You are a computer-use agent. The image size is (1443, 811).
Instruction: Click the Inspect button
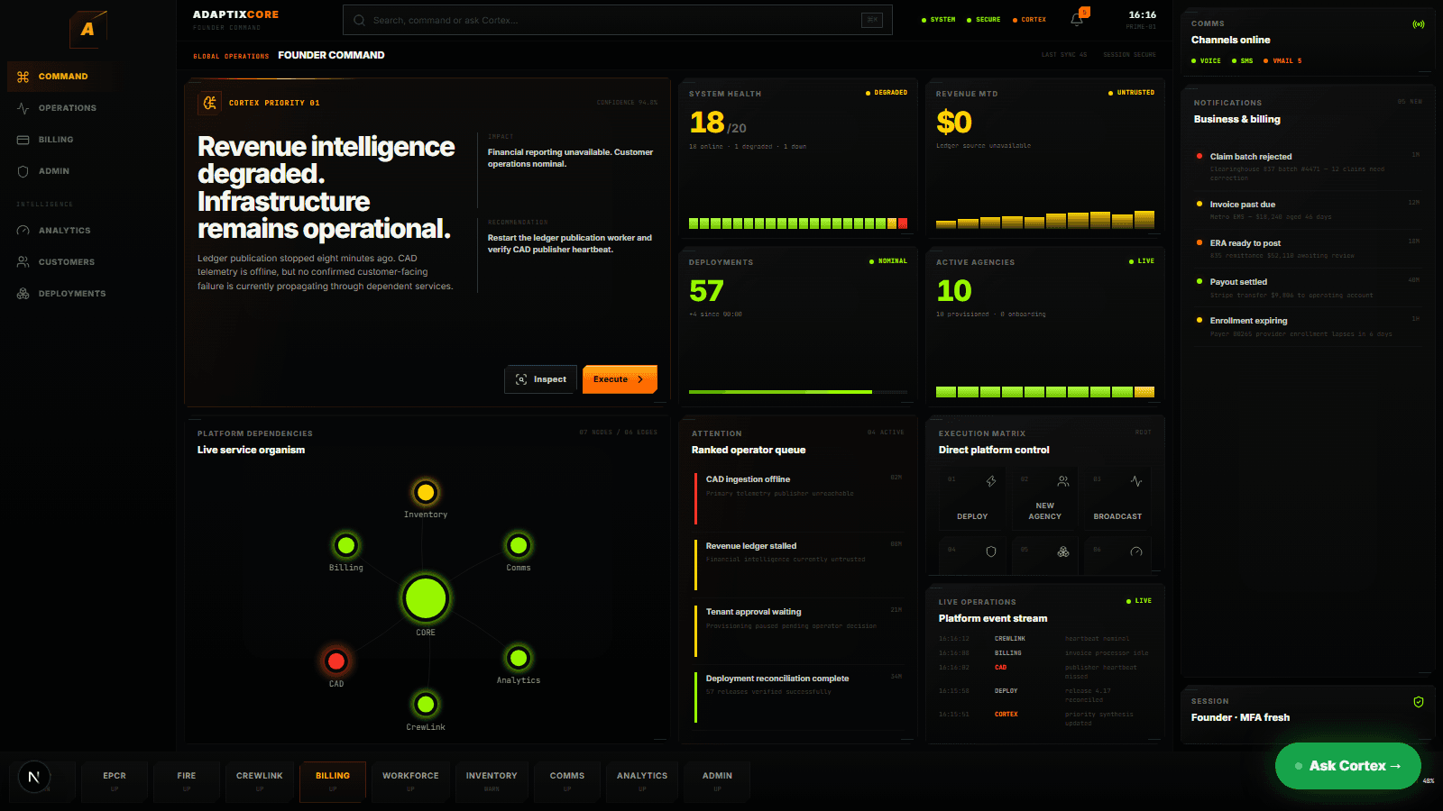[x=540, y=379]
